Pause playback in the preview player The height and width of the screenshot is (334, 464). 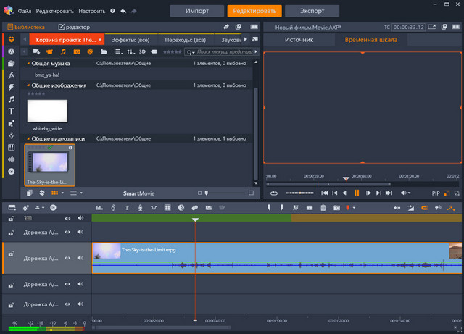point(357,193)
